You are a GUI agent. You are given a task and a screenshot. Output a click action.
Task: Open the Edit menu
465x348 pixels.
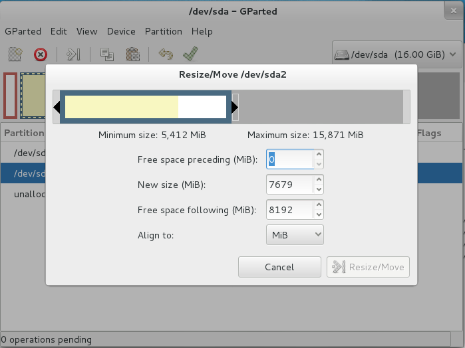coord(59,31)
